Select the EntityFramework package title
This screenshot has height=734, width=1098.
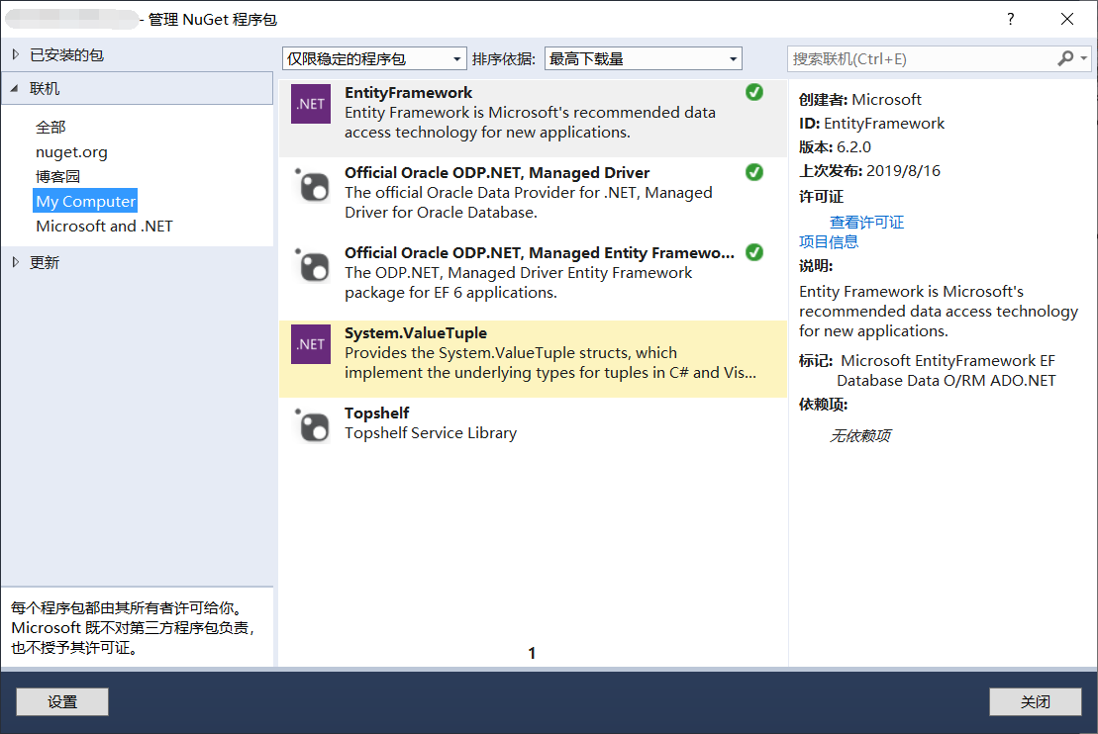pyautogui.click(x=408, y=92)
